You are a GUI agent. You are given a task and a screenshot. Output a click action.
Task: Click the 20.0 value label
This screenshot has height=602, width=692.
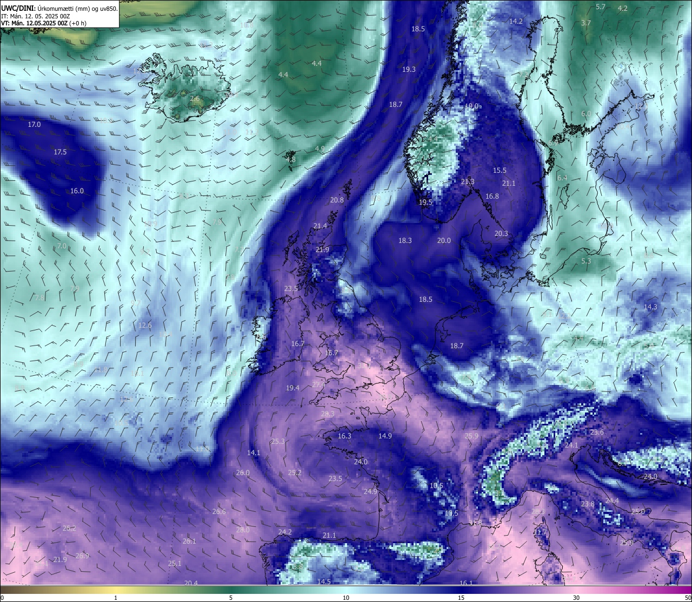click(444, 241)
